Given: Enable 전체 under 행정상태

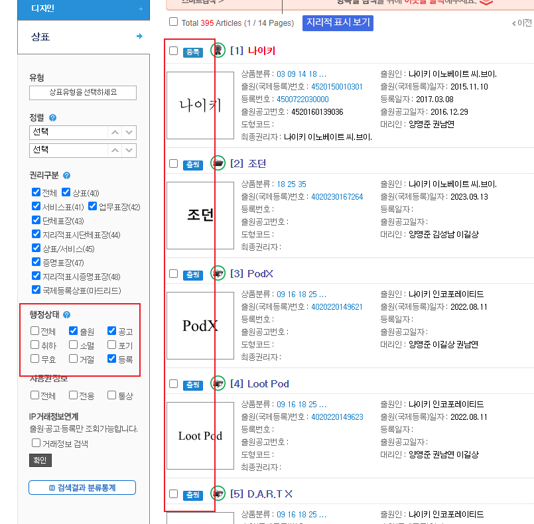Looking at the screenshot, I should point(34,330).
